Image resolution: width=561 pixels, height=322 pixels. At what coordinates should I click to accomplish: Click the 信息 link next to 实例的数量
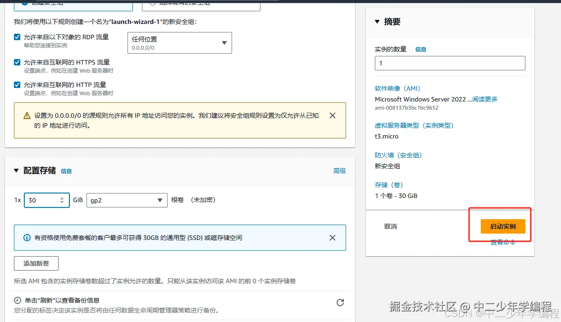tap(420, 50)
